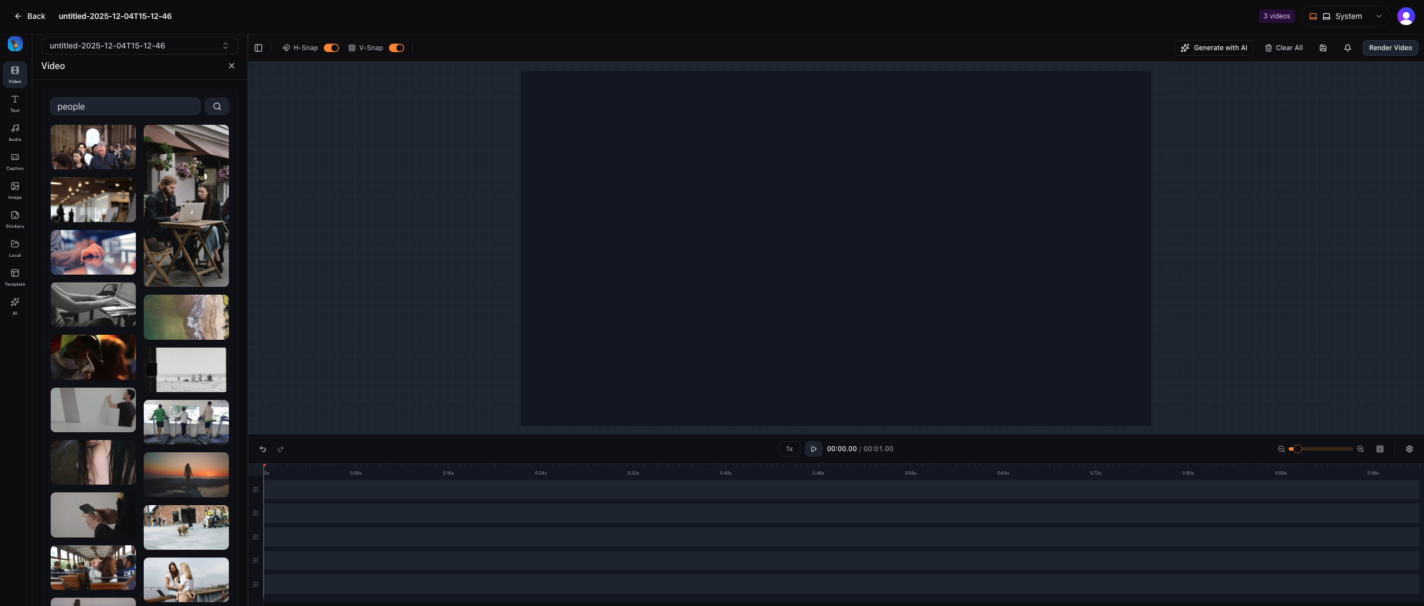The width and height of the screenshot is (1424, 606).
Task: Collapse the sidebar panel icon
Action: [x=258, y=48]
